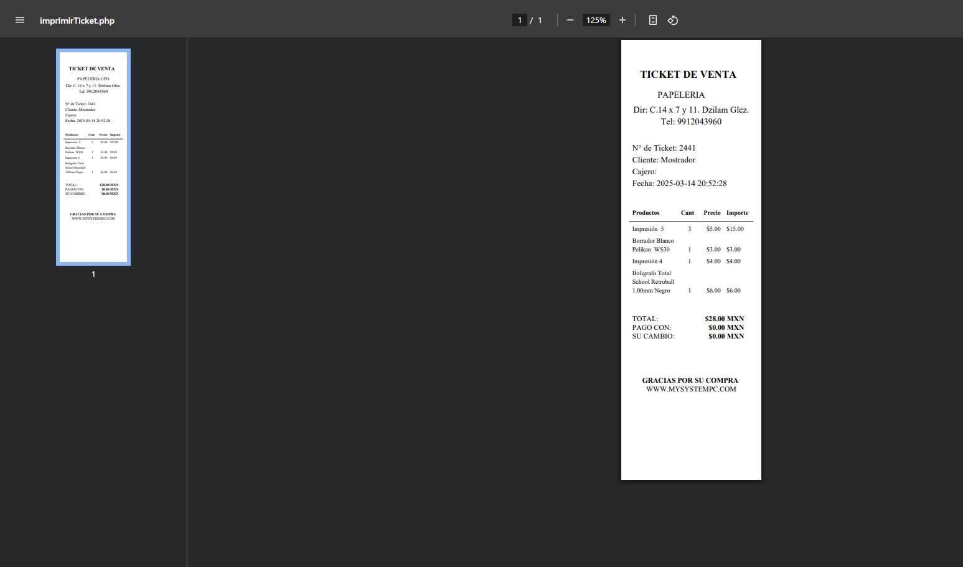Click the total page count after the slash
Image resolution: width=963 pixels, height=567 pixels.
(540, 20)
